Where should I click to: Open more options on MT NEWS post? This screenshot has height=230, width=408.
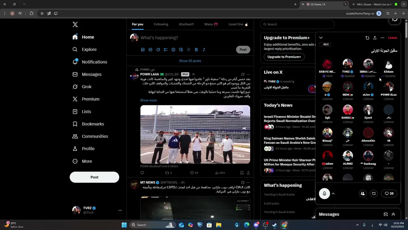click(248, 182)
